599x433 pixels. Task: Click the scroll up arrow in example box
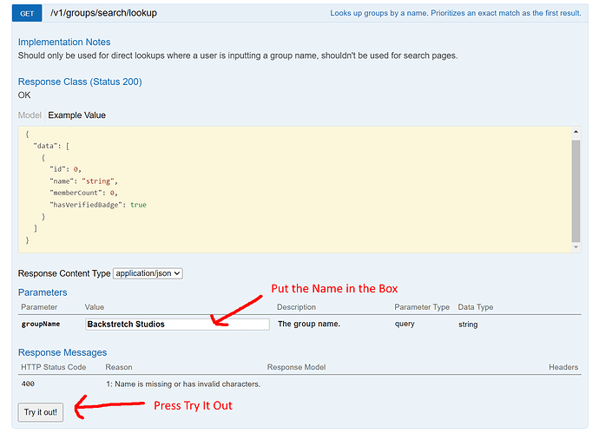[x=576, y=132]
